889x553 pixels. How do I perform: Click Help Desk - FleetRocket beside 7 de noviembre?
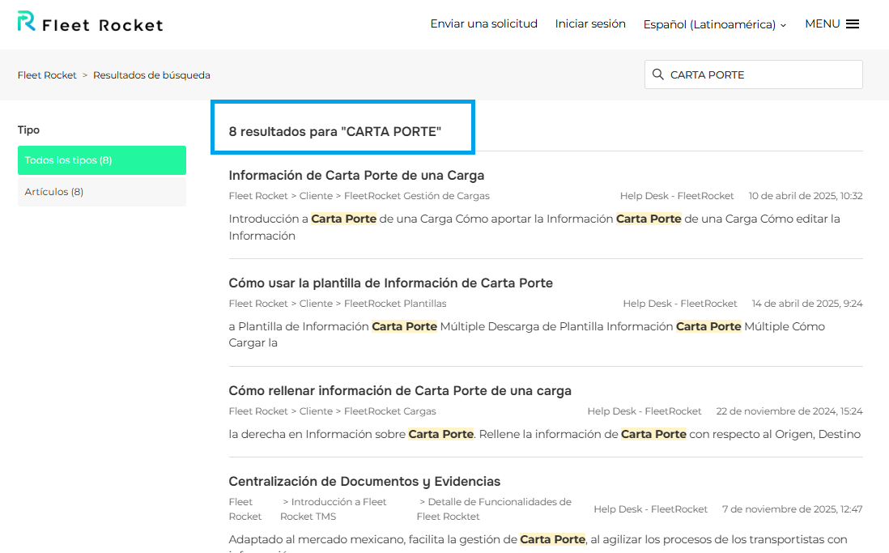tap(650, 509)
